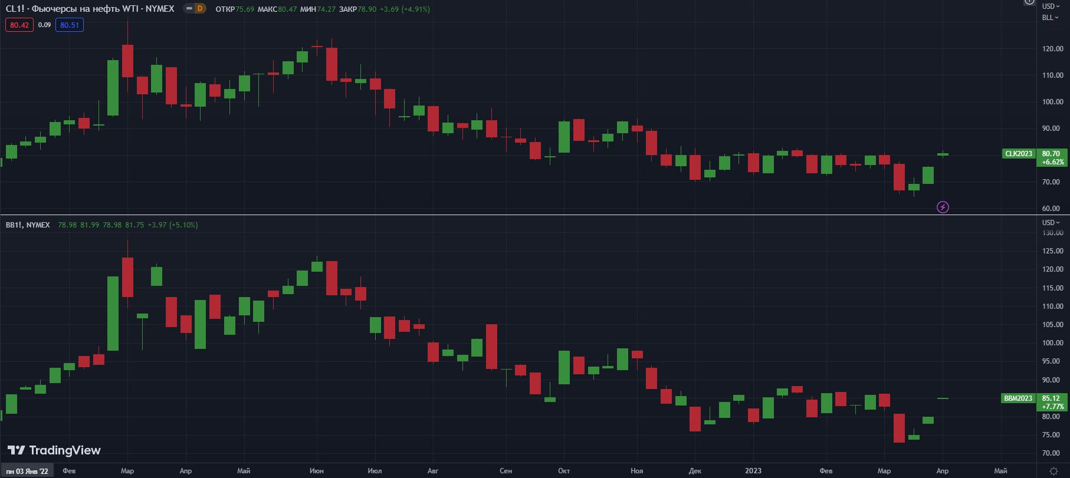Click the +3.69 (+4.91%) change value
This screenshot has height=478, width=1070.
(405, 9)
